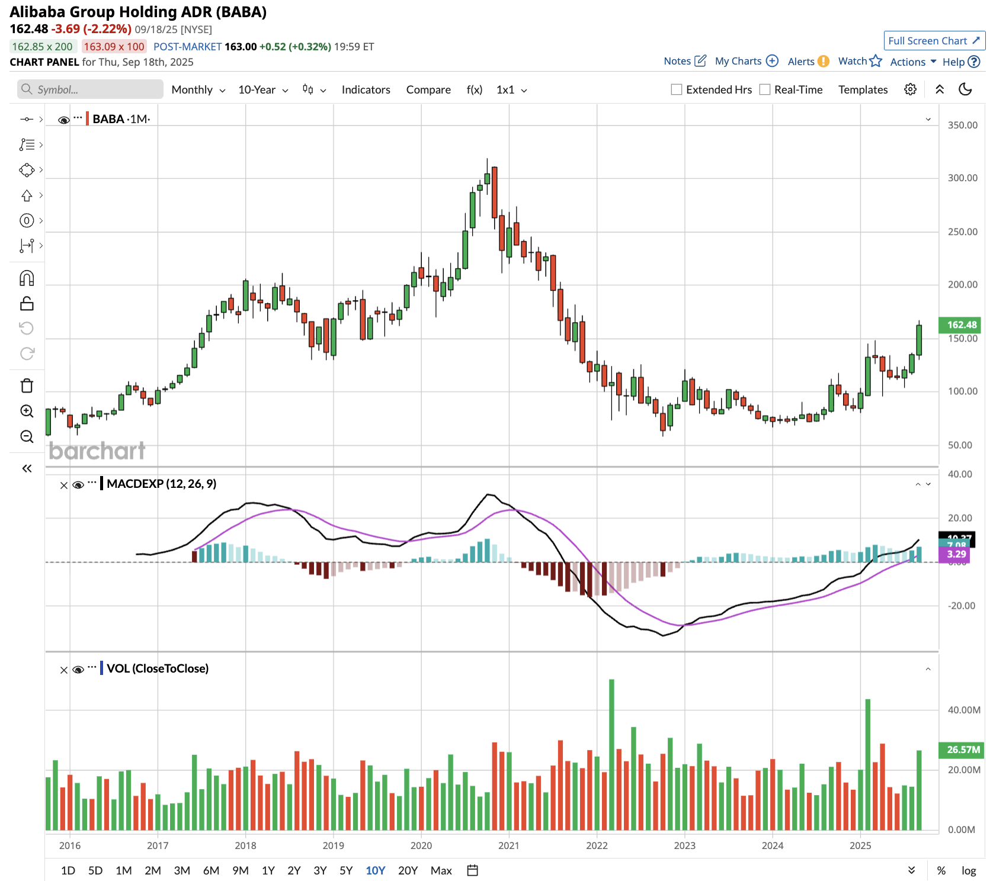Pick the measurement range tool
The width and height of the screenshot is (1006, 881).
[27, 246]
